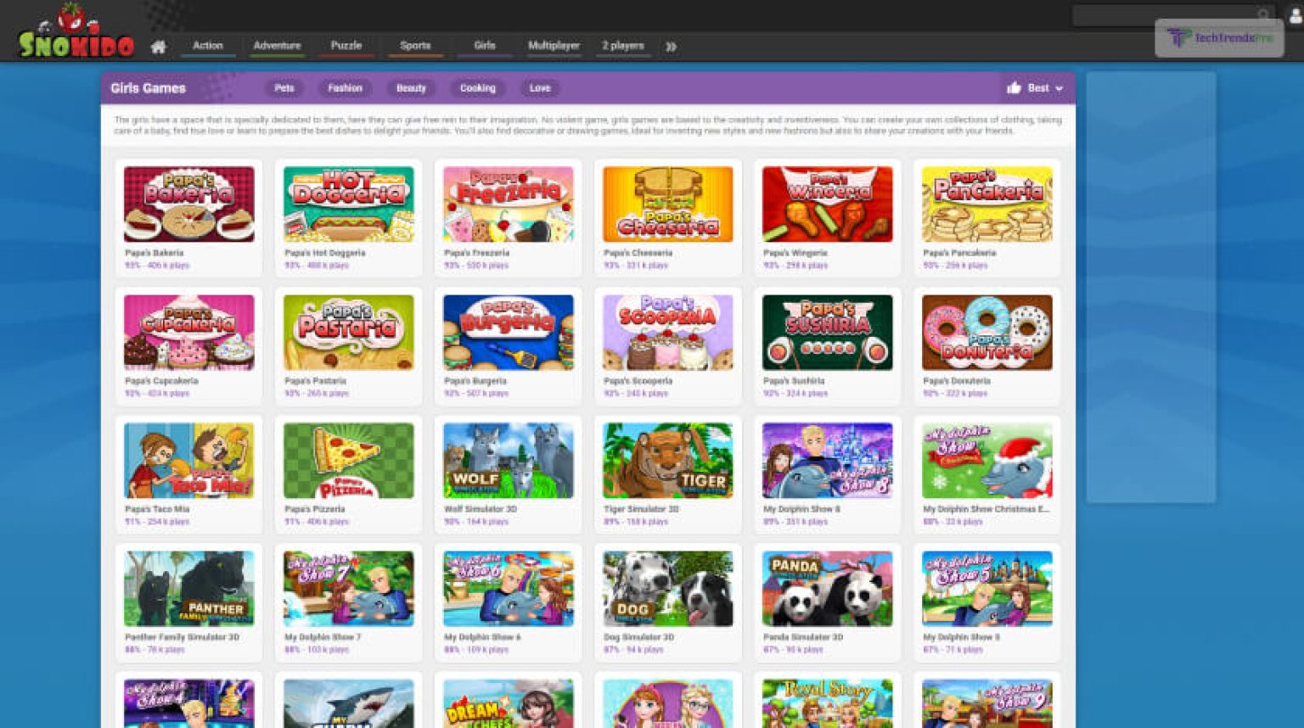The height and width of the screenshot is (728, 1304).
Task: Open the Adventure category
Action: point(277,46)
